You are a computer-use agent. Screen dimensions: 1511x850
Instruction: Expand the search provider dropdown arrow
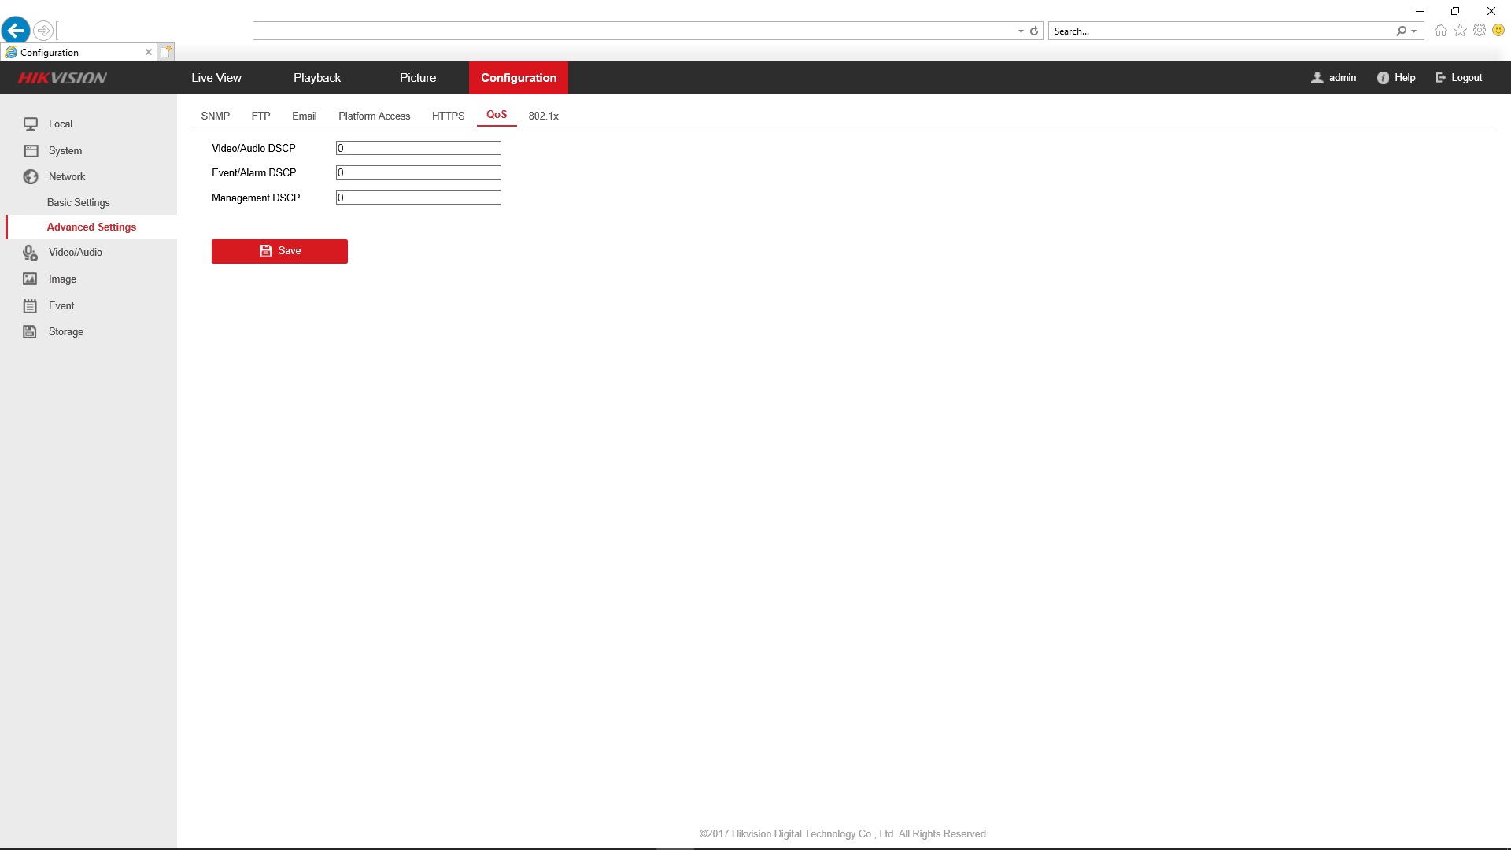(x=1414, y=31)
